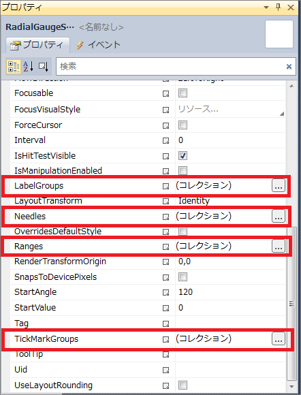Viewport: 301px width, 395px height.
Task: Click the sort by source icon
Action: pos(44,67)
